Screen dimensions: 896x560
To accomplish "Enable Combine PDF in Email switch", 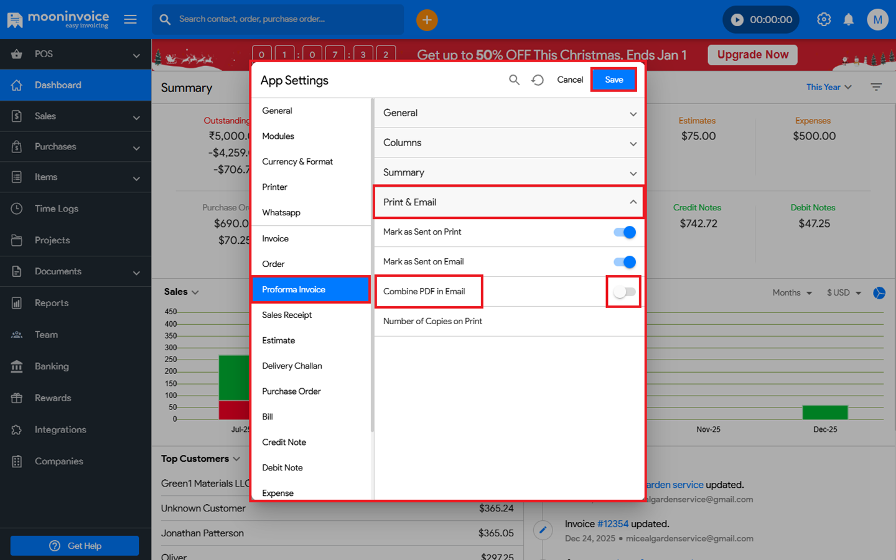I will 624,292.
